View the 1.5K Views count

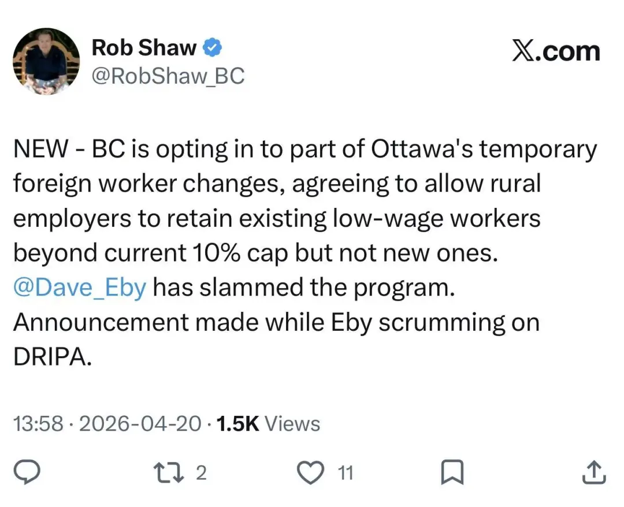click(x=267, y=424)
